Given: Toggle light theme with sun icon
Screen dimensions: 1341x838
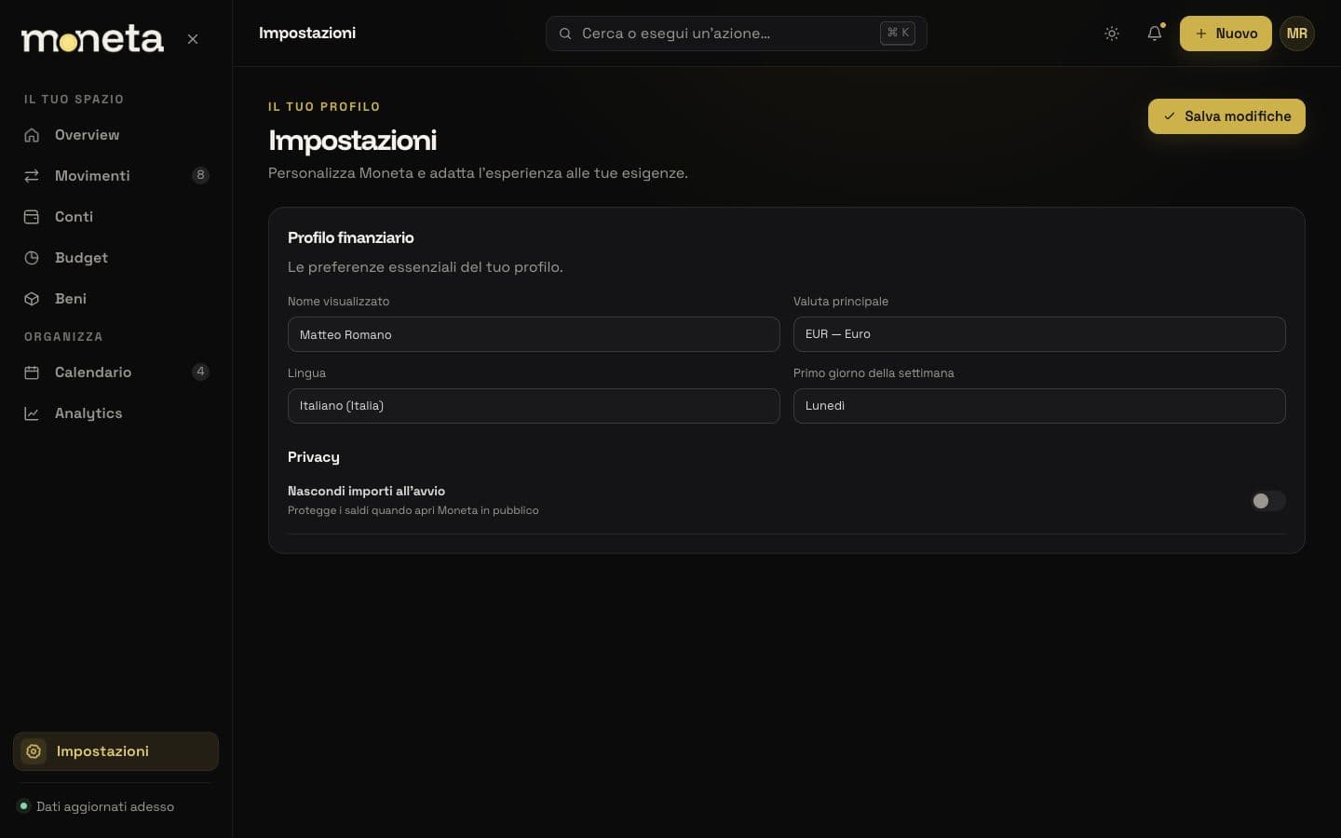Looking at the screenshot, I should pos(1112,34).
